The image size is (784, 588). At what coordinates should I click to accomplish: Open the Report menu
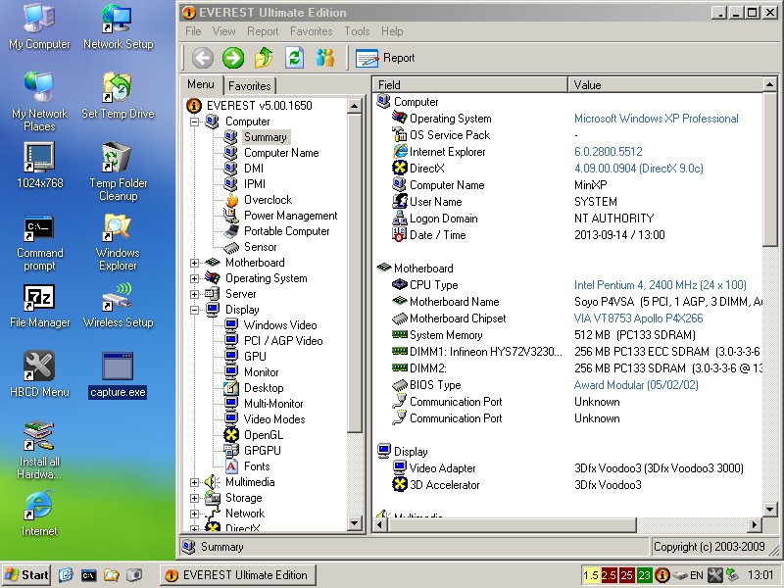263,31
